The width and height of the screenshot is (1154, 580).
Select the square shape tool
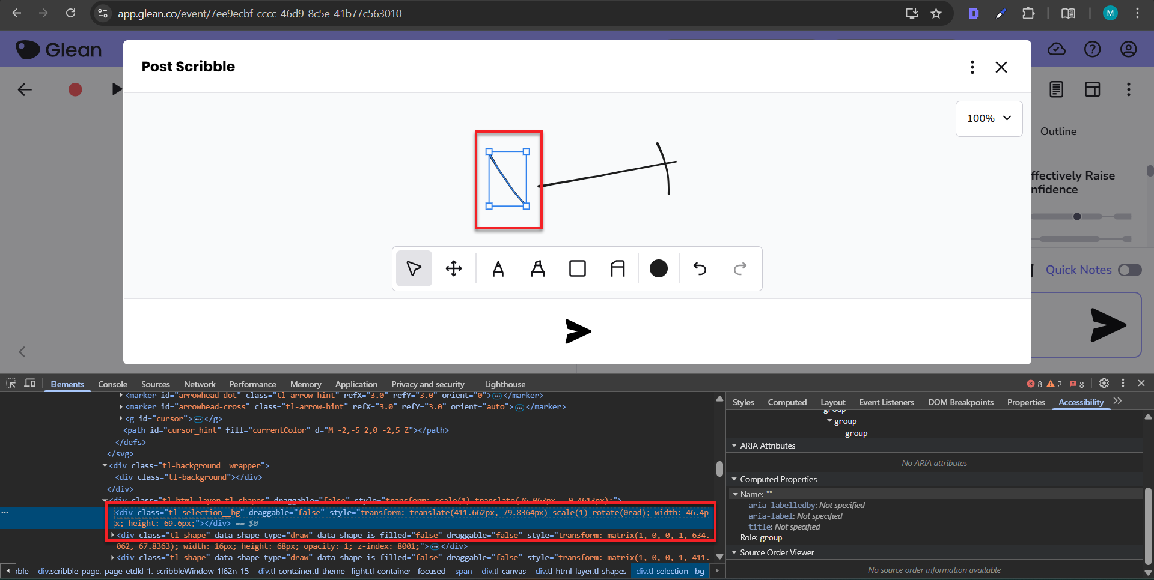[x=578, y=268]
